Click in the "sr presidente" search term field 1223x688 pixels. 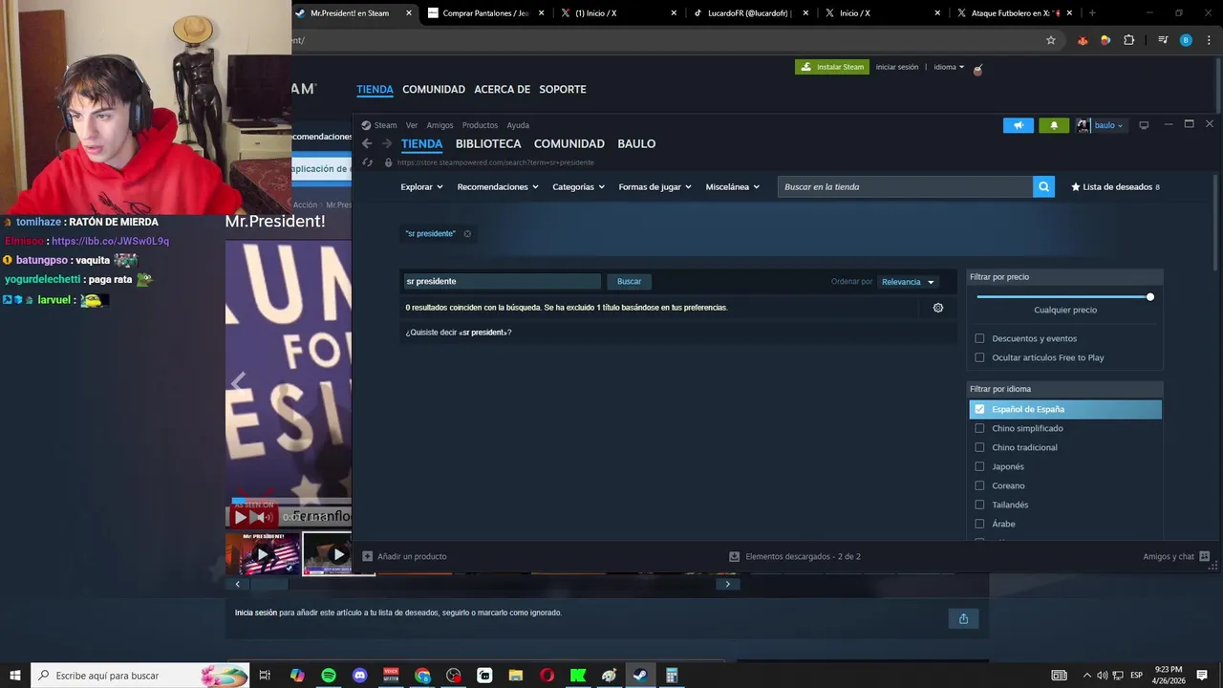point(502,282)
